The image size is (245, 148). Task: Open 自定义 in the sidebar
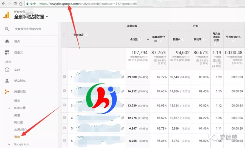(x=18, y=53)
